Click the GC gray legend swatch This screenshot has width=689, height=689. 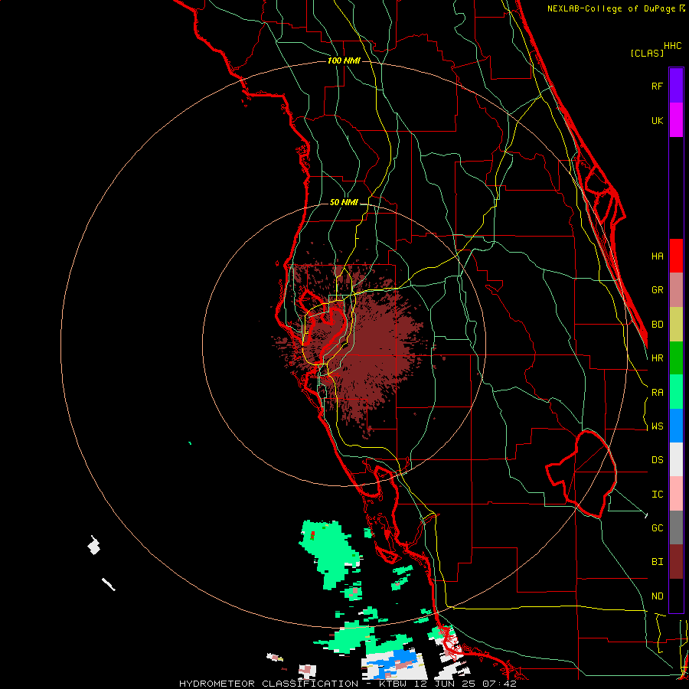pyautogui.click(x=676, y=527)
